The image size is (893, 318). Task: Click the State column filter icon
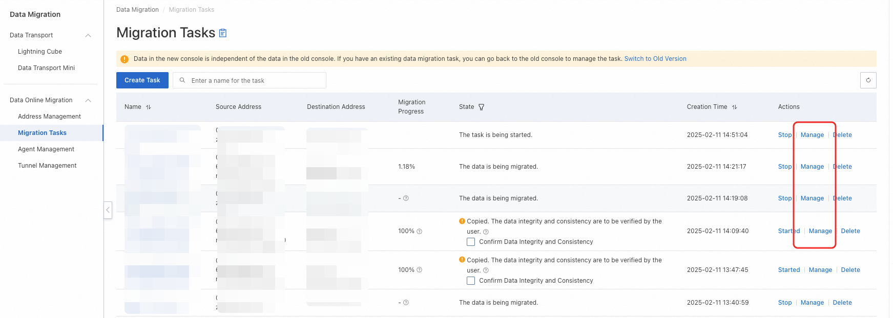click(x=482, y=107)
